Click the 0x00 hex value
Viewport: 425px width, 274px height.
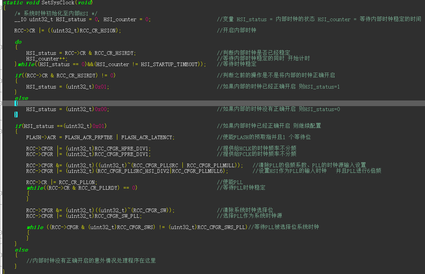click(x=101, y=109)
